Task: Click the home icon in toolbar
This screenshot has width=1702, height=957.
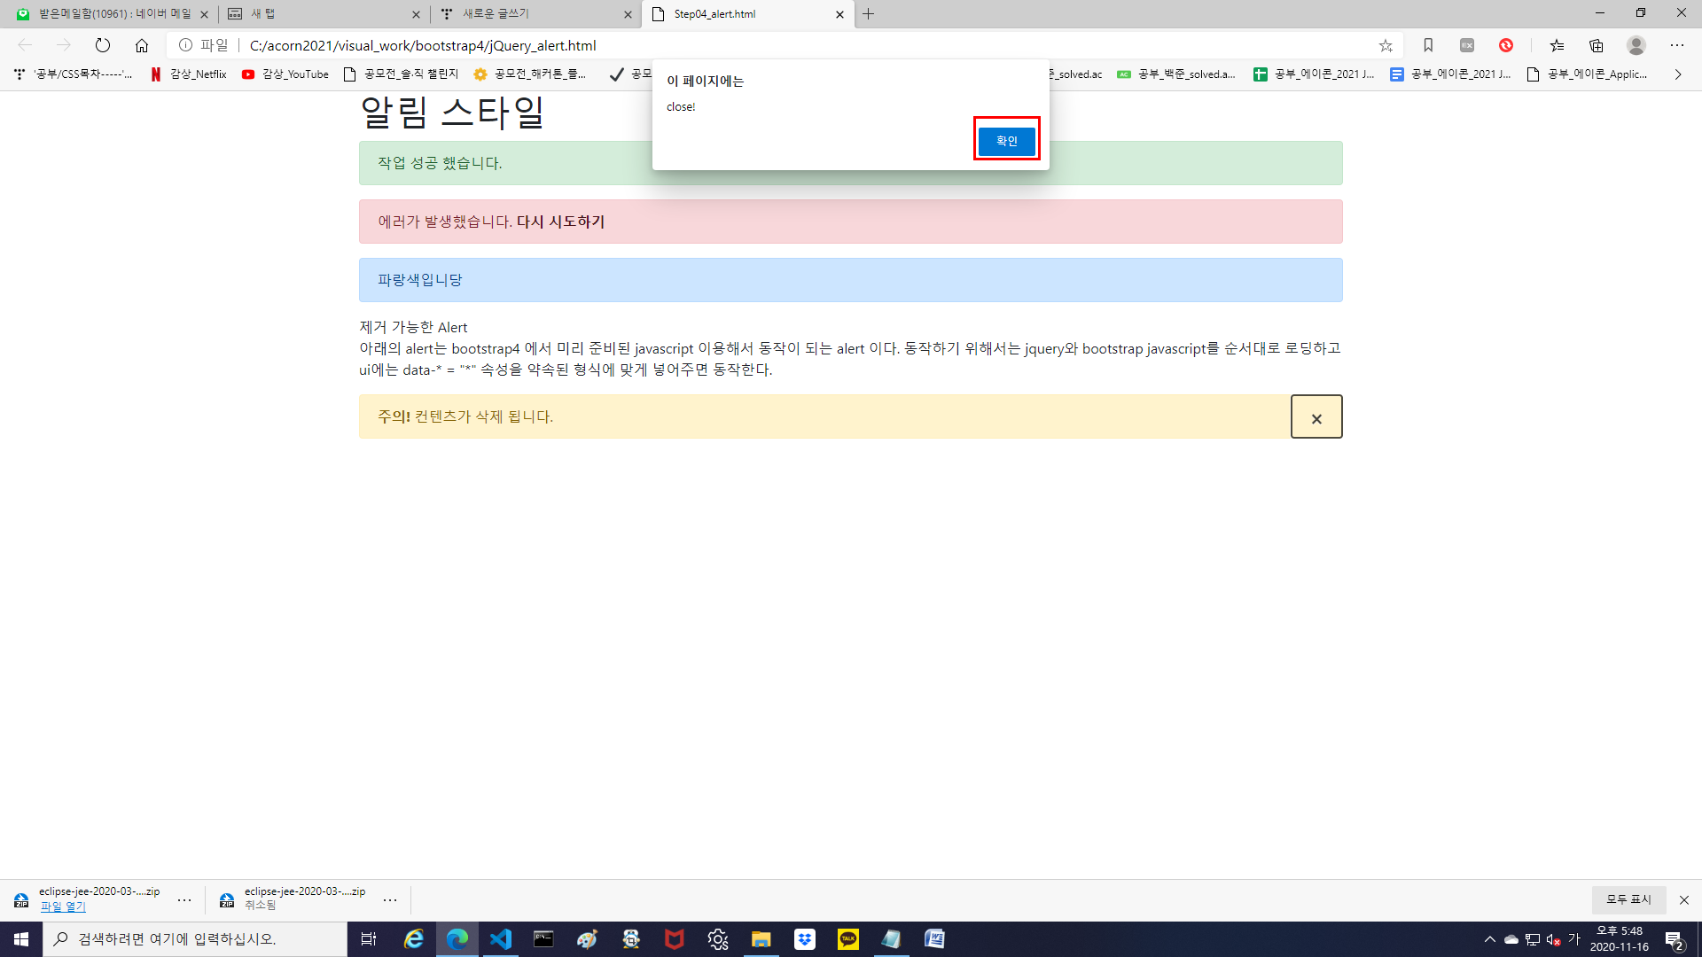Action: 142,45
